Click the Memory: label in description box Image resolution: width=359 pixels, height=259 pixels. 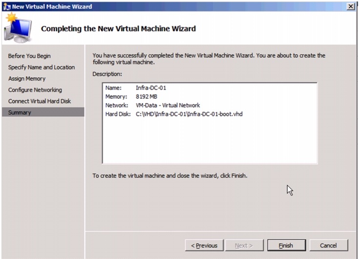[116, 96]
